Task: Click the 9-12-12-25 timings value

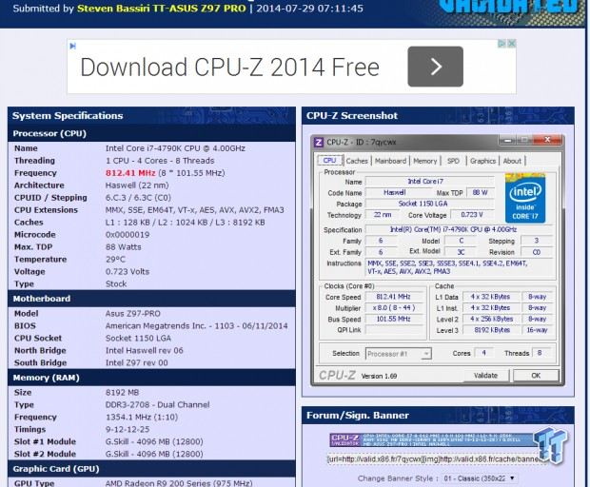Action: click(128, 429)
